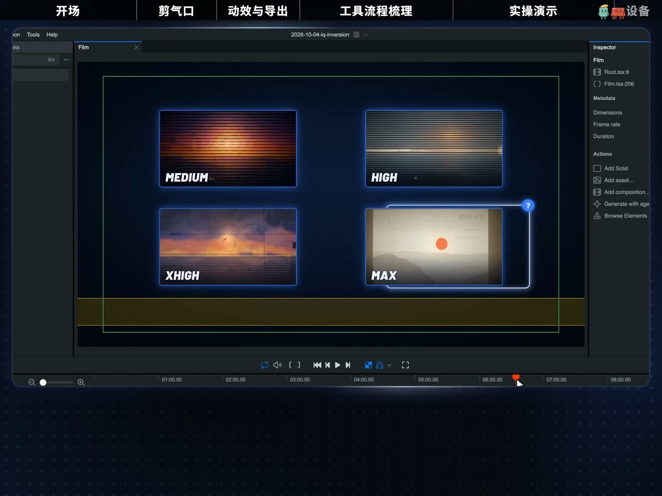The width and height of the screenshot is (662, 496).
Task: Click the in/out bracket markers icon
Action: tap(295, 365)
